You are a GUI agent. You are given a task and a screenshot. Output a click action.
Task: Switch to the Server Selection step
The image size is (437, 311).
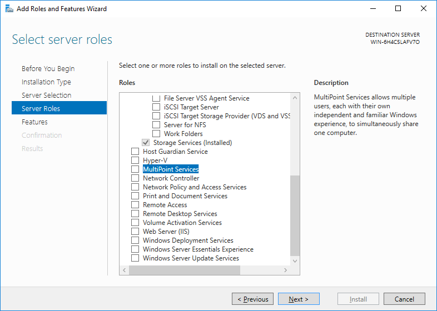(x=47, y=95)
